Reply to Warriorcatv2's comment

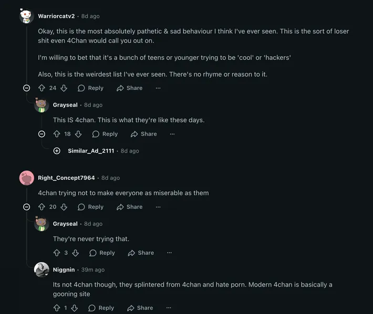pos(90,88)
